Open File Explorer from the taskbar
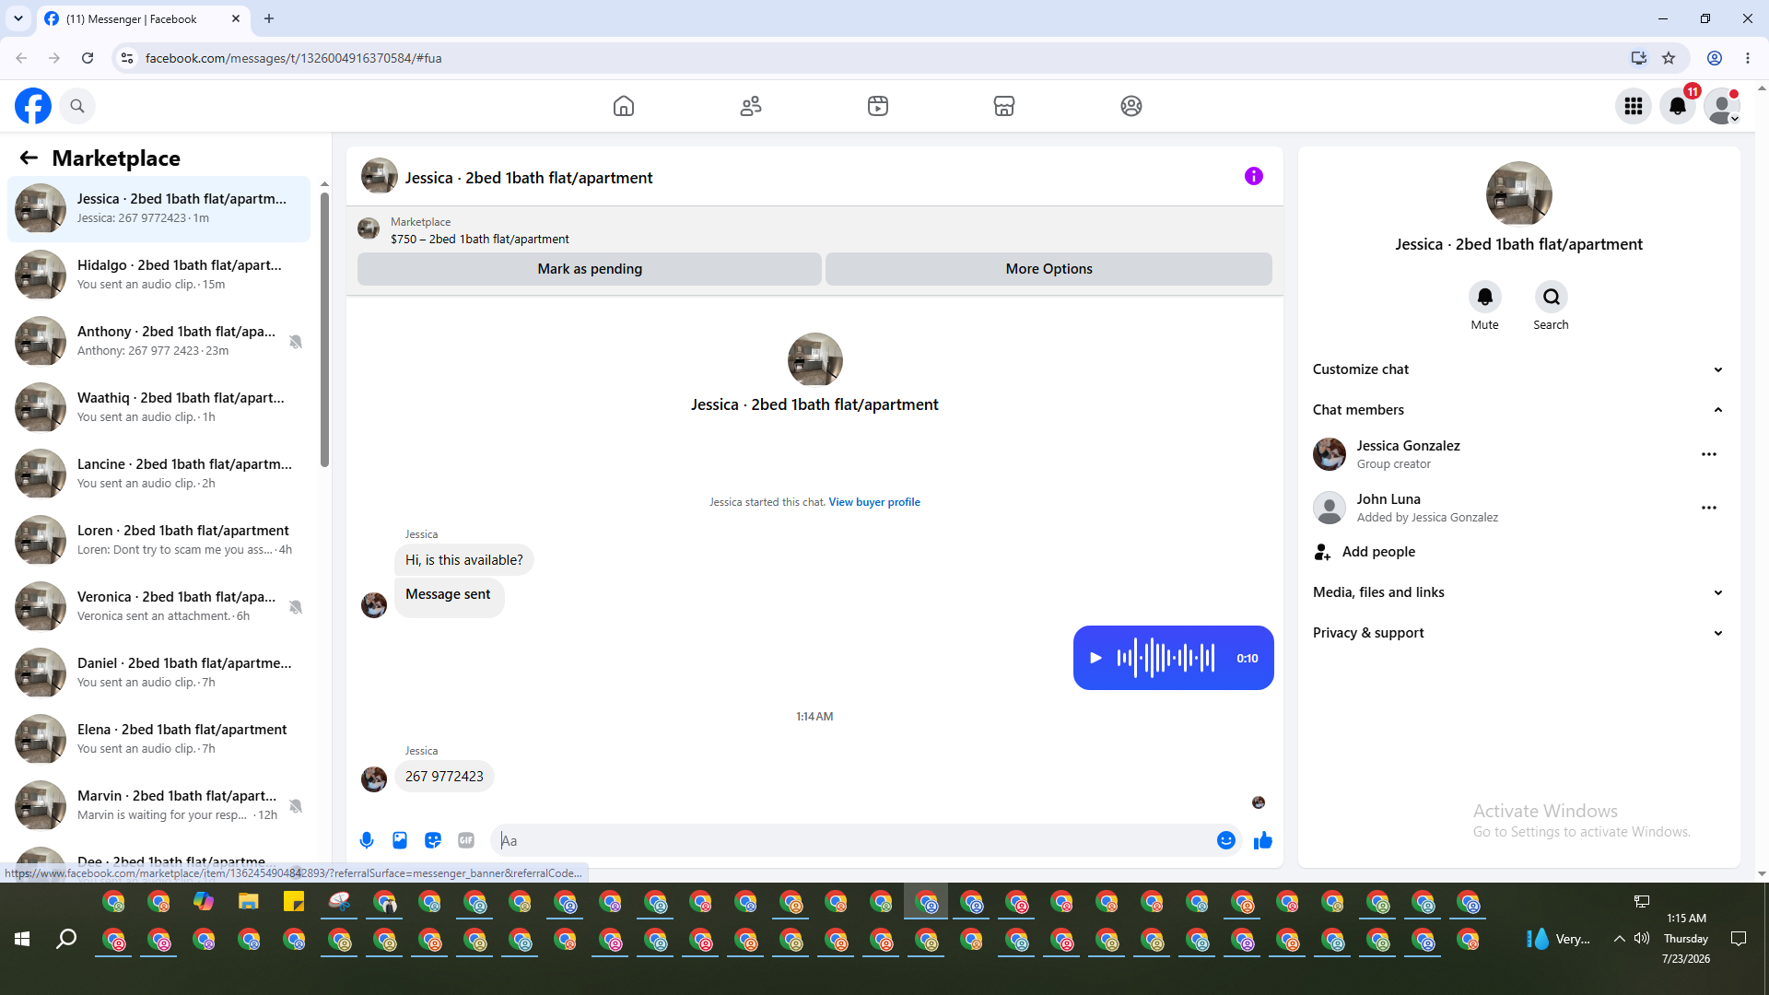This screenshot has height=995, width=1769. (x=249, y=902)
